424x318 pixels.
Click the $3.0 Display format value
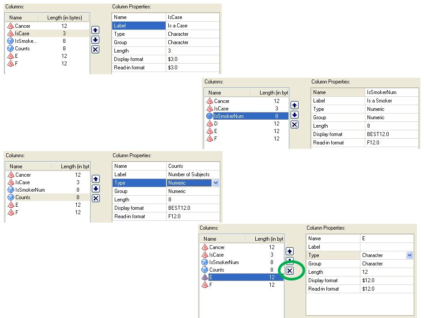[192, 59]
